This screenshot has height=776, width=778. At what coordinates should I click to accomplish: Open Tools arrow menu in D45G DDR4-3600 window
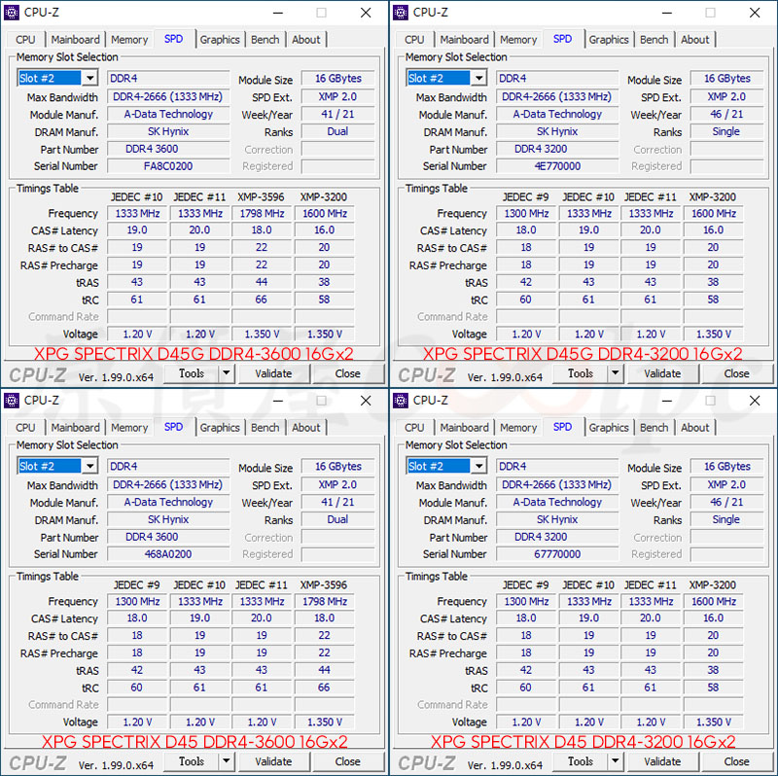(227, 373)
